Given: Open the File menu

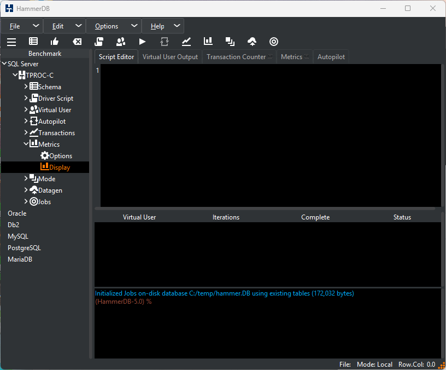Looking at the screenshot, I should click(x=22, y=26).
